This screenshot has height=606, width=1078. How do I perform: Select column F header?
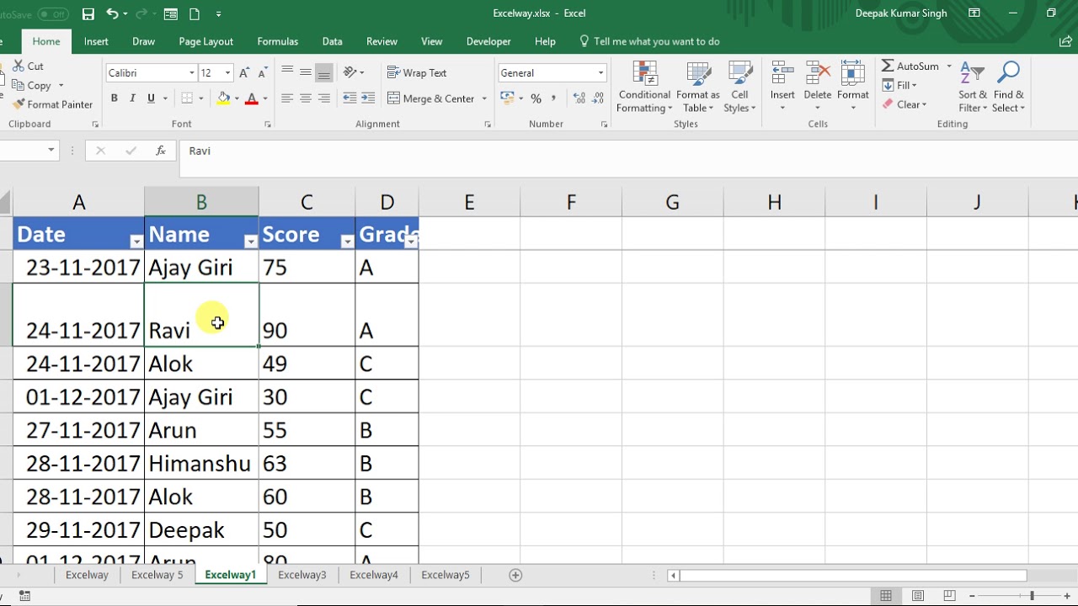pyautogui.click(x=571, y=202)
